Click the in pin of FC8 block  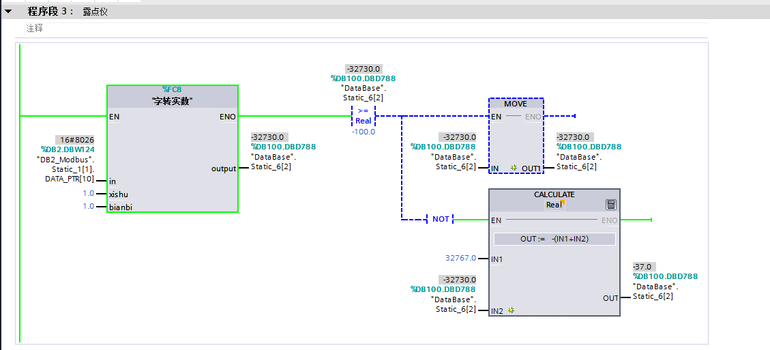[x=113, y=181]
